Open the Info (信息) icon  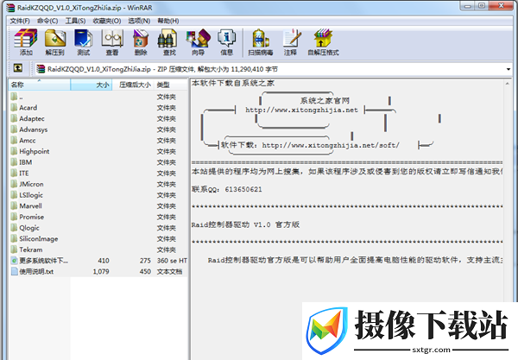tap(226, 42)
